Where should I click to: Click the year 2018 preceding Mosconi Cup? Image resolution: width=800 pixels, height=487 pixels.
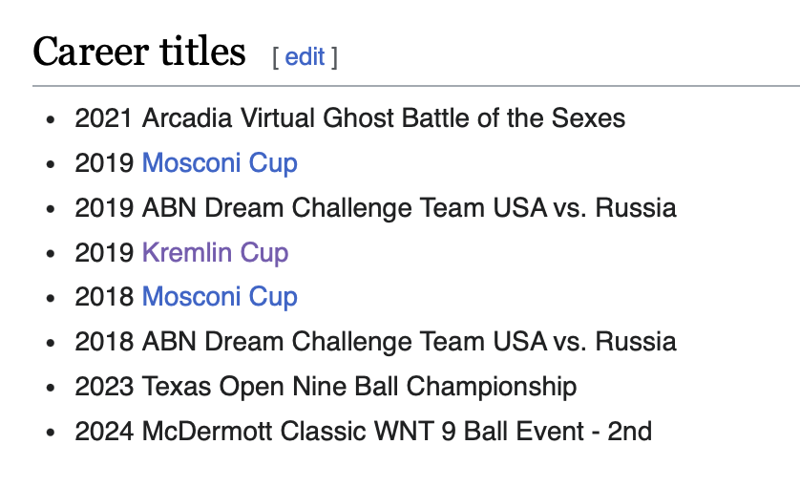pos(104,297)
